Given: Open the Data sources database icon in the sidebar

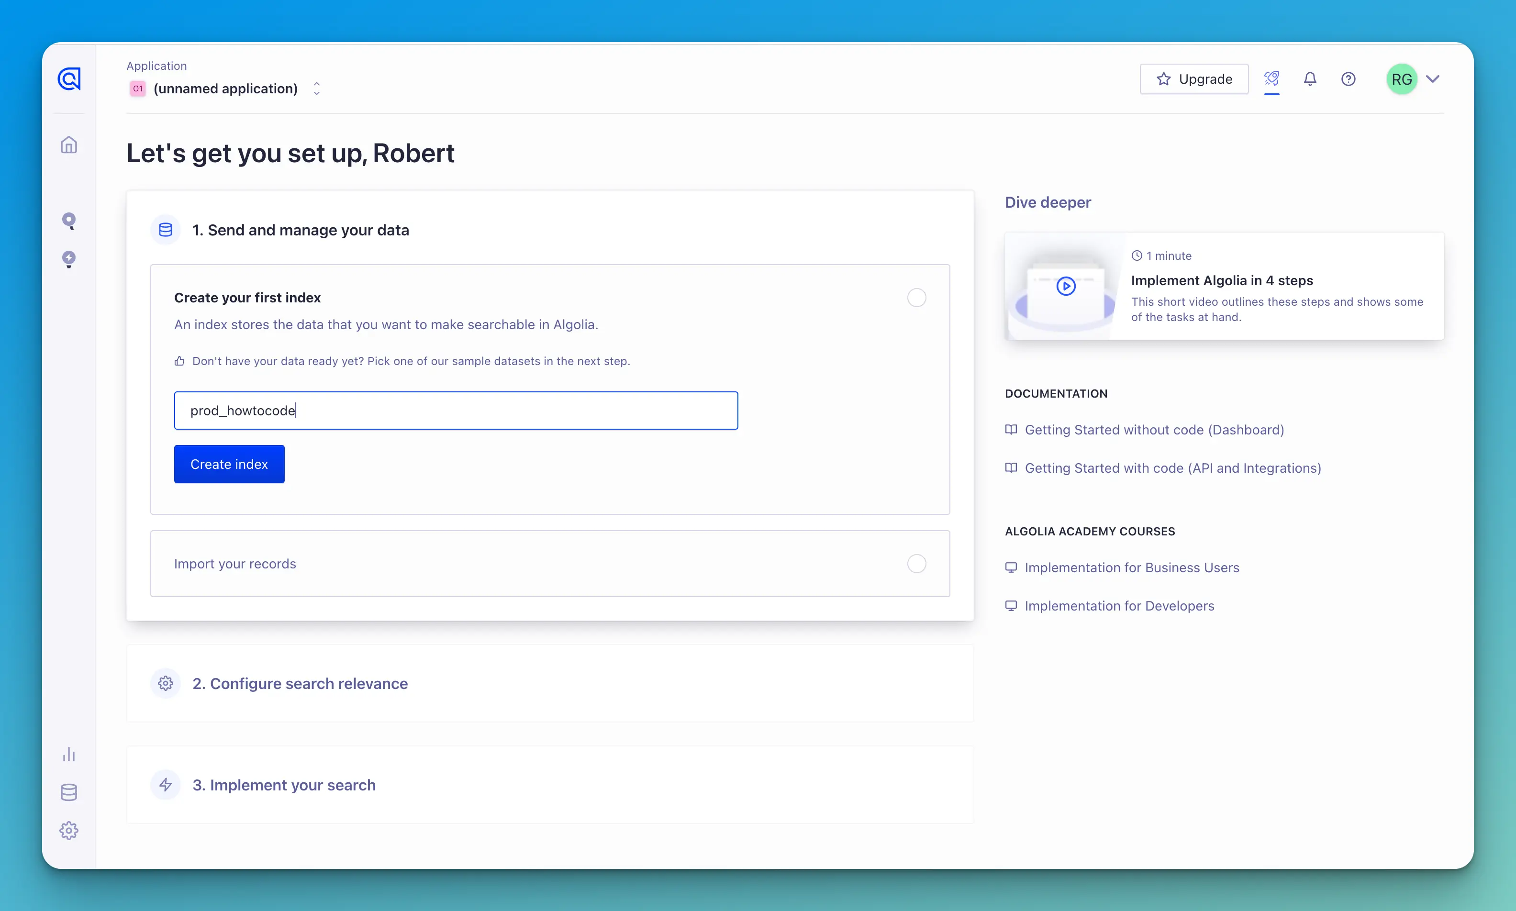Looking at the screenshot, I should [69, 792].
